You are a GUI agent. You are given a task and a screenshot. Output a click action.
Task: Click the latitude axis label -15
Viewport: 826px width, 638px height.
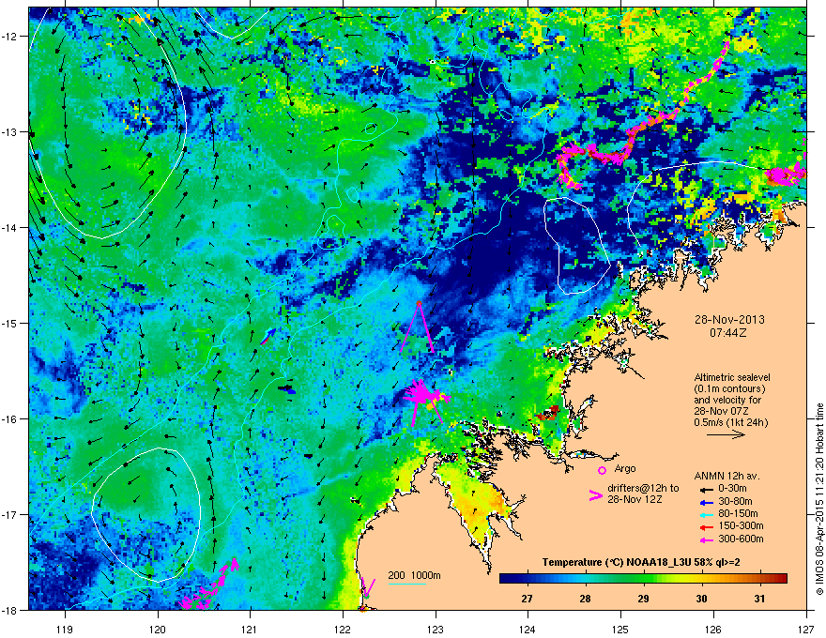coord(10,323)
